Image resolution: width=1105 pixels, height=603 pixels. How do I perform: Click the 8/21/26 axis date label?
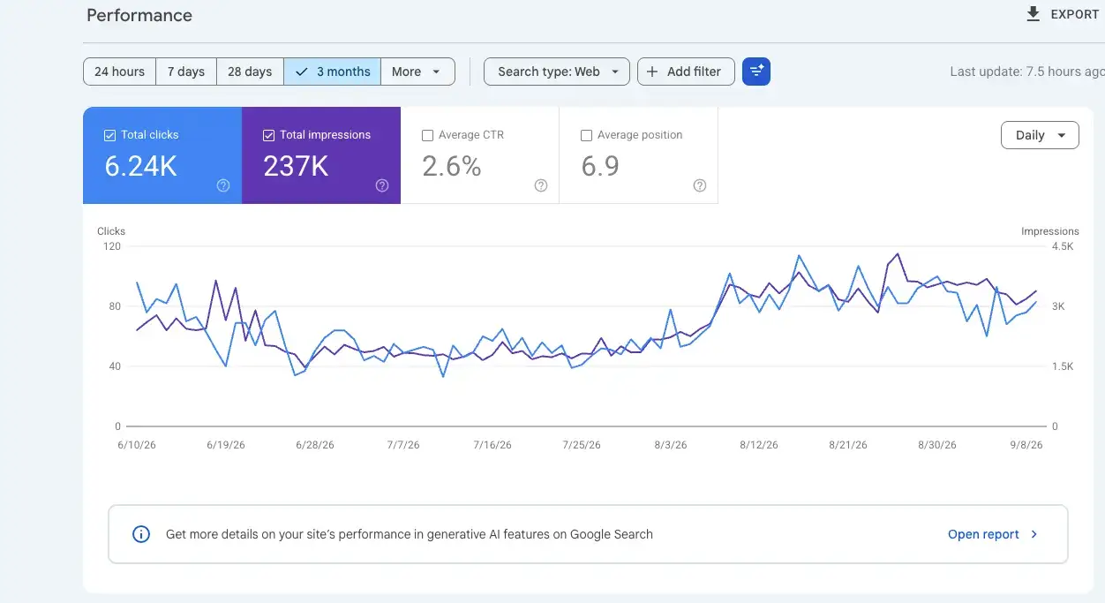848,445
